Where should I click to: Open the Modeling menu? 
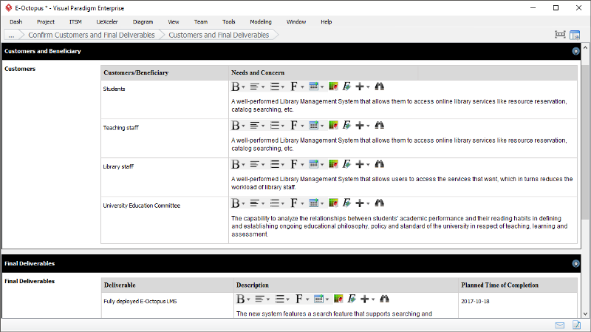pyautogui.click(x=260, y=22)
